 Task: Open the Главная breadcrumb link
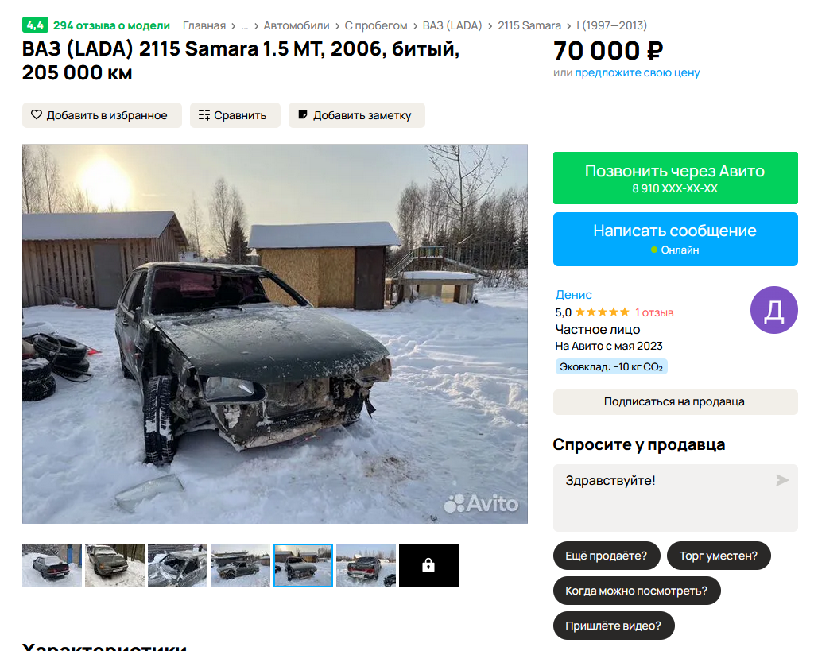coord(204,25)
